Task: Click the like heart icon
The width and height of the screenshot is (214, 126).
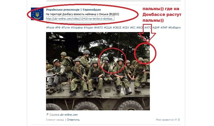Action: point(176,120)
